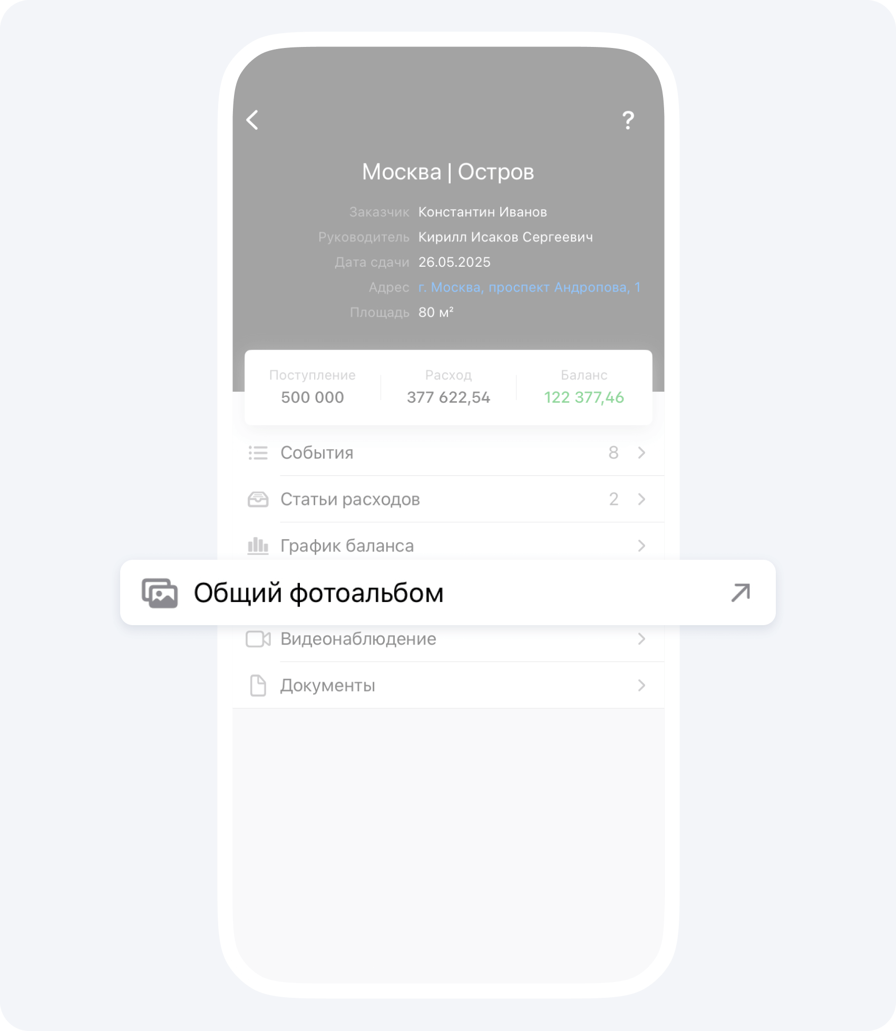Open address link г. Москва, проспект Андропова
The image size is (896, 1031).
(x=529, y=287)
